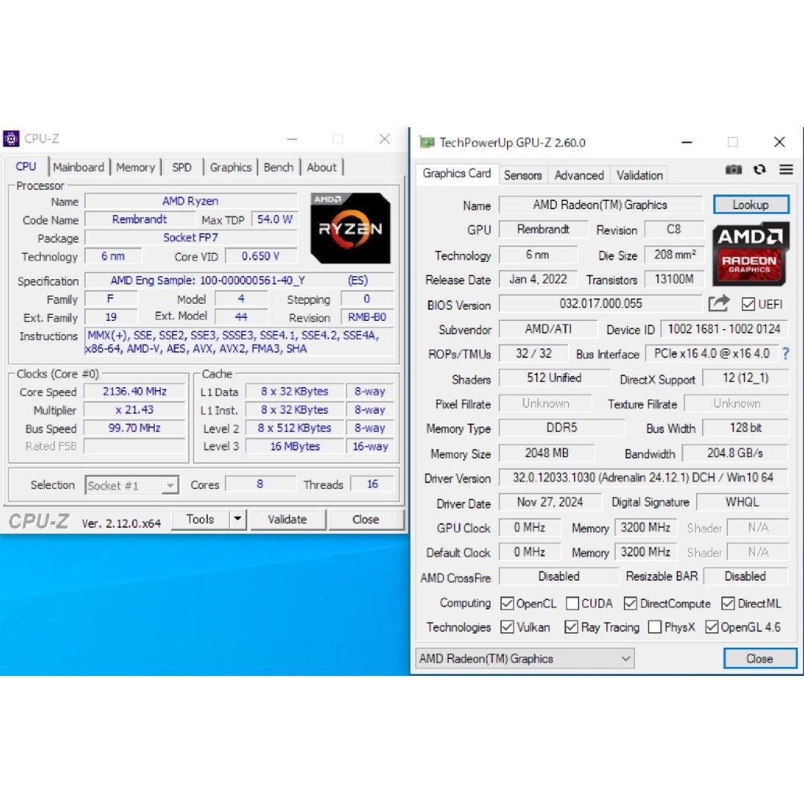
Task: Open the Graphics tab in CPU-Z
Action: (x=231, y=167)
